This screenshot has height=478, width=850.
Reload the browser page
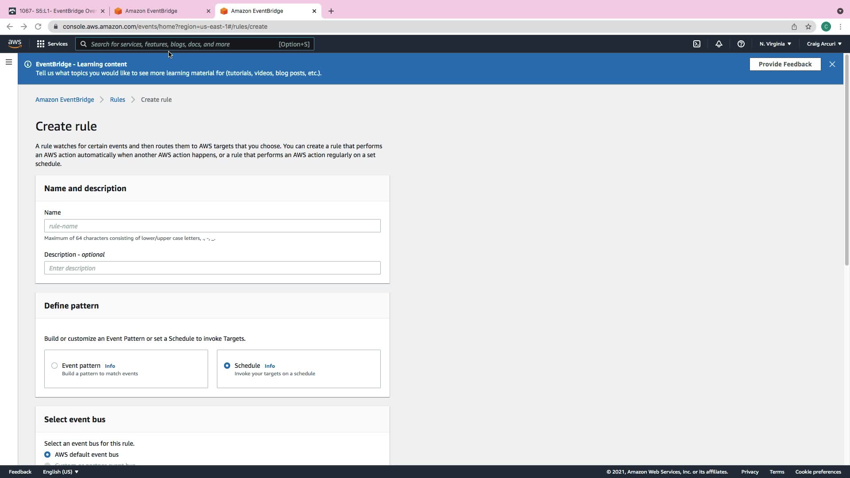[38, 27]
